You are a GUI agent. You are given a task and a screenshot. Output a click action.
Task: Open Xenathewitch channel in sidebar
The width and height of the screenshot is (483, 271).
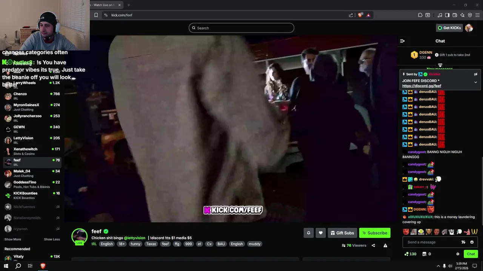(32, 151)
